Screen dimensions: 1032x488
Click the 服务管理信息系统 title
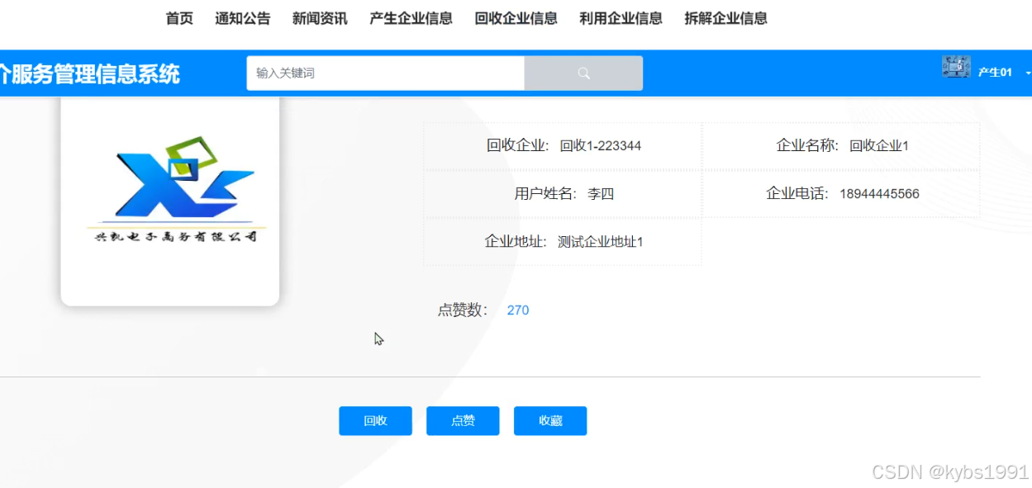click(x=89, y=74)
